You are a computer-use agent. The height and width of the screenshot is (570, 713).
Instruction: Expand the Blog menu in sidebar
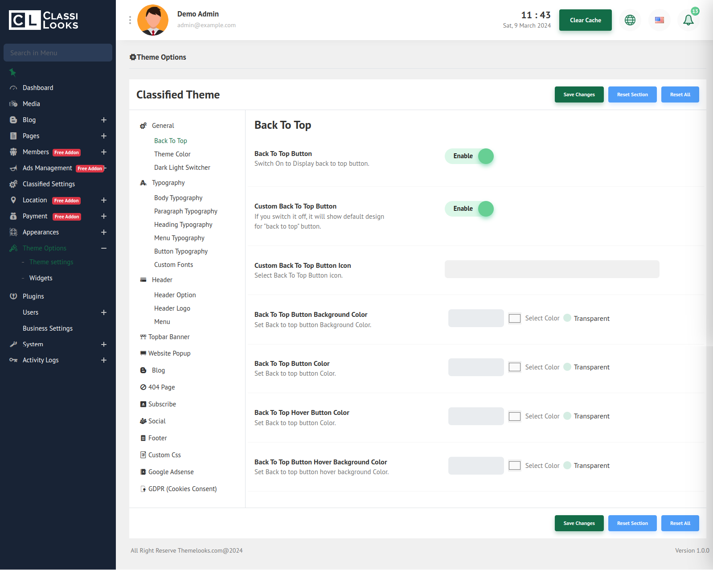pos(103,120)
